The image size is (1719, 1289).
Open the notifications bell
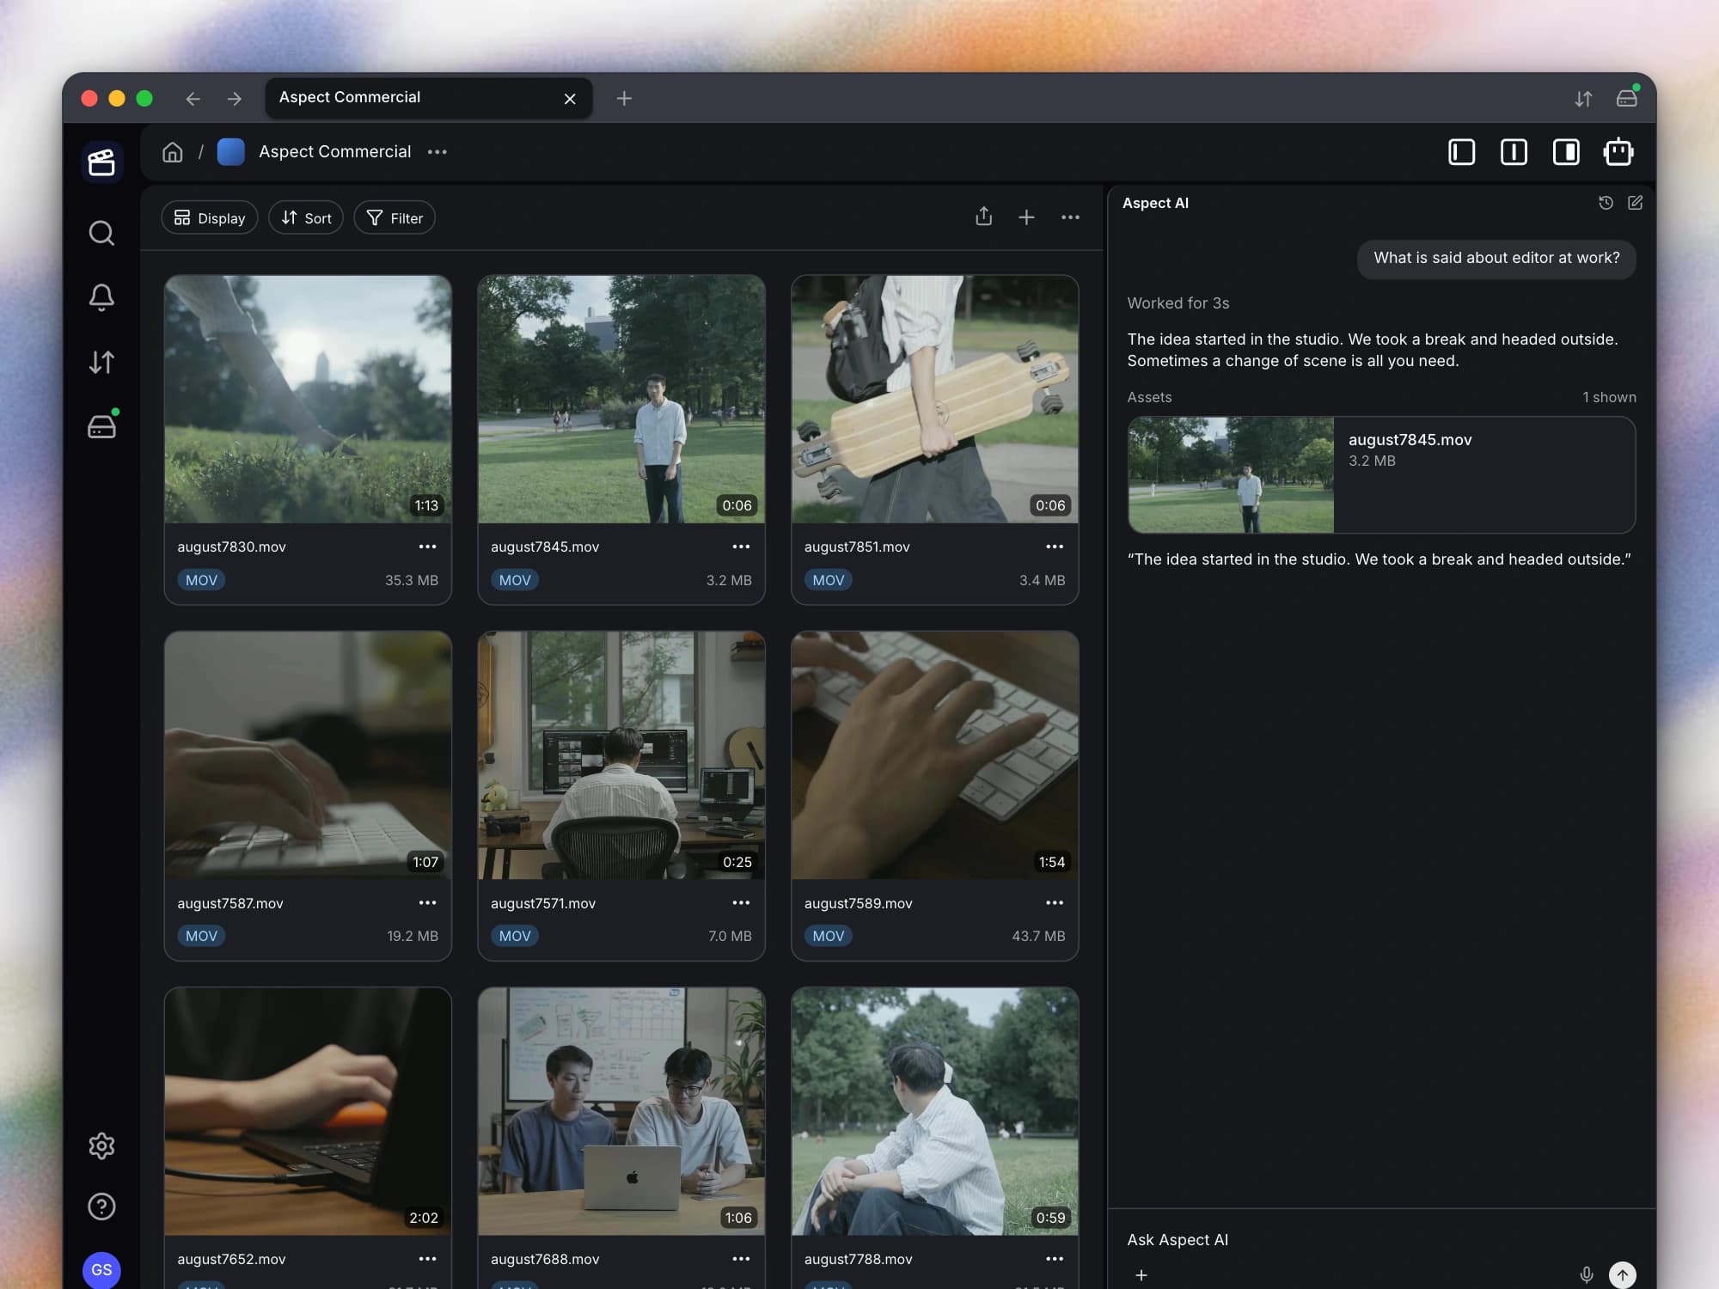click(x=101, y=297)
